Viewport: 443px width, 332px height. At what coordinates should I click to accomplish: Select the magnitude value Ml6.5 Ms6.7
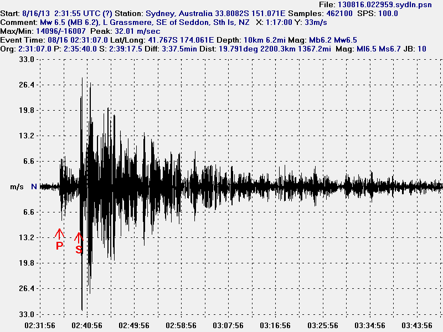(379, 49)
